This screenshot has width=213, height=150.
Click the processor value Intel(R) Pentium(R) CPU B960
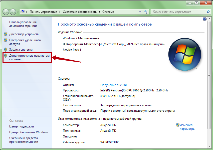(x=134, y=90)
